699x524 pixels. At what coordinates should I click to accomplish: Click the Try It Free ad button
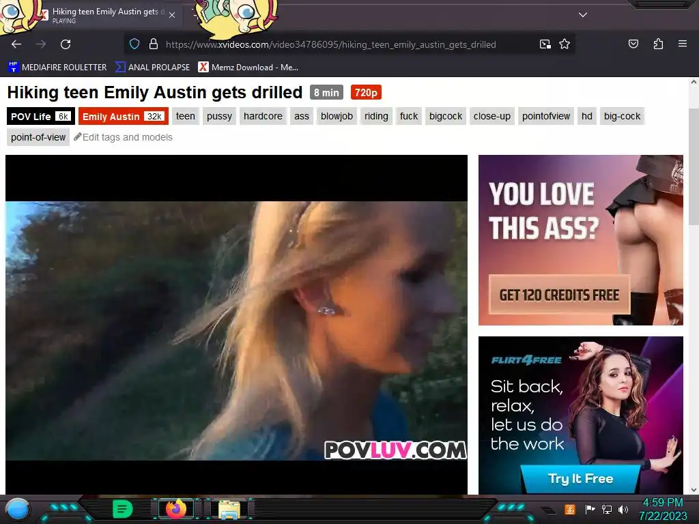580,478
